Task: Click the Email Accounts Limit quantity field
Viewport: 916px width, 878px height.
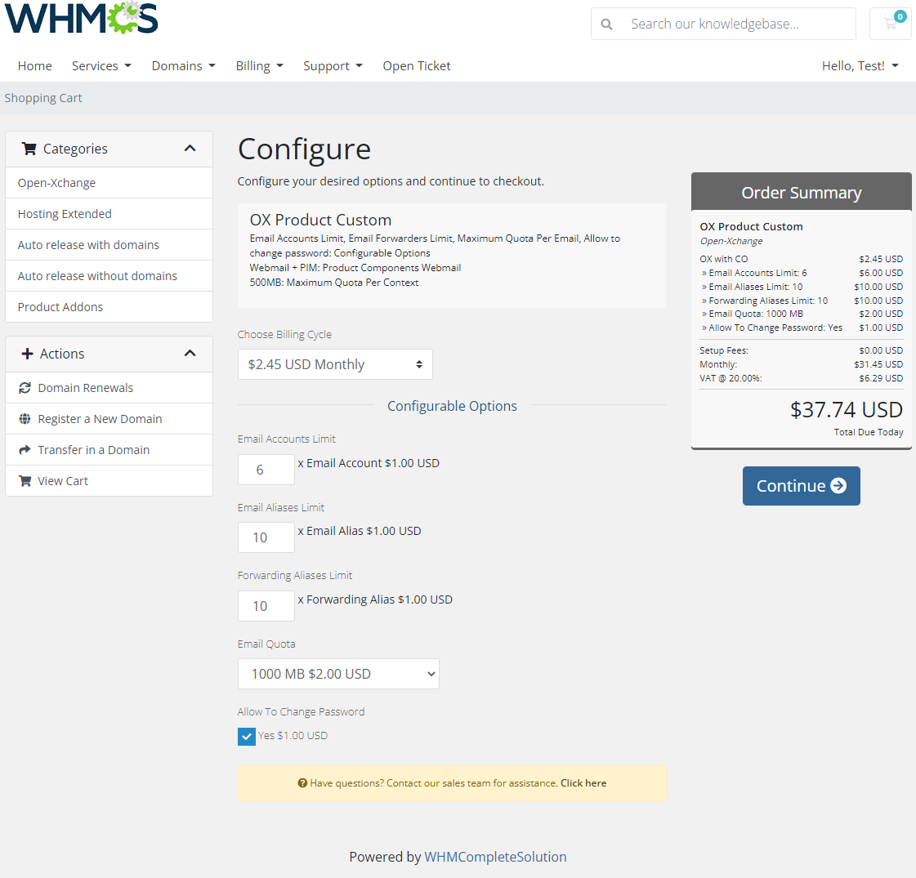Action: click(266, 470)
